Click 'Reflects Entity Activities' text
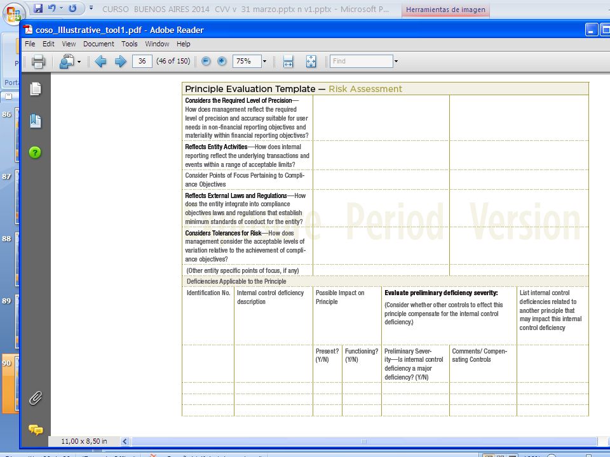The height and width of the screenshot is (457, 610). click(x=216, y=147)
